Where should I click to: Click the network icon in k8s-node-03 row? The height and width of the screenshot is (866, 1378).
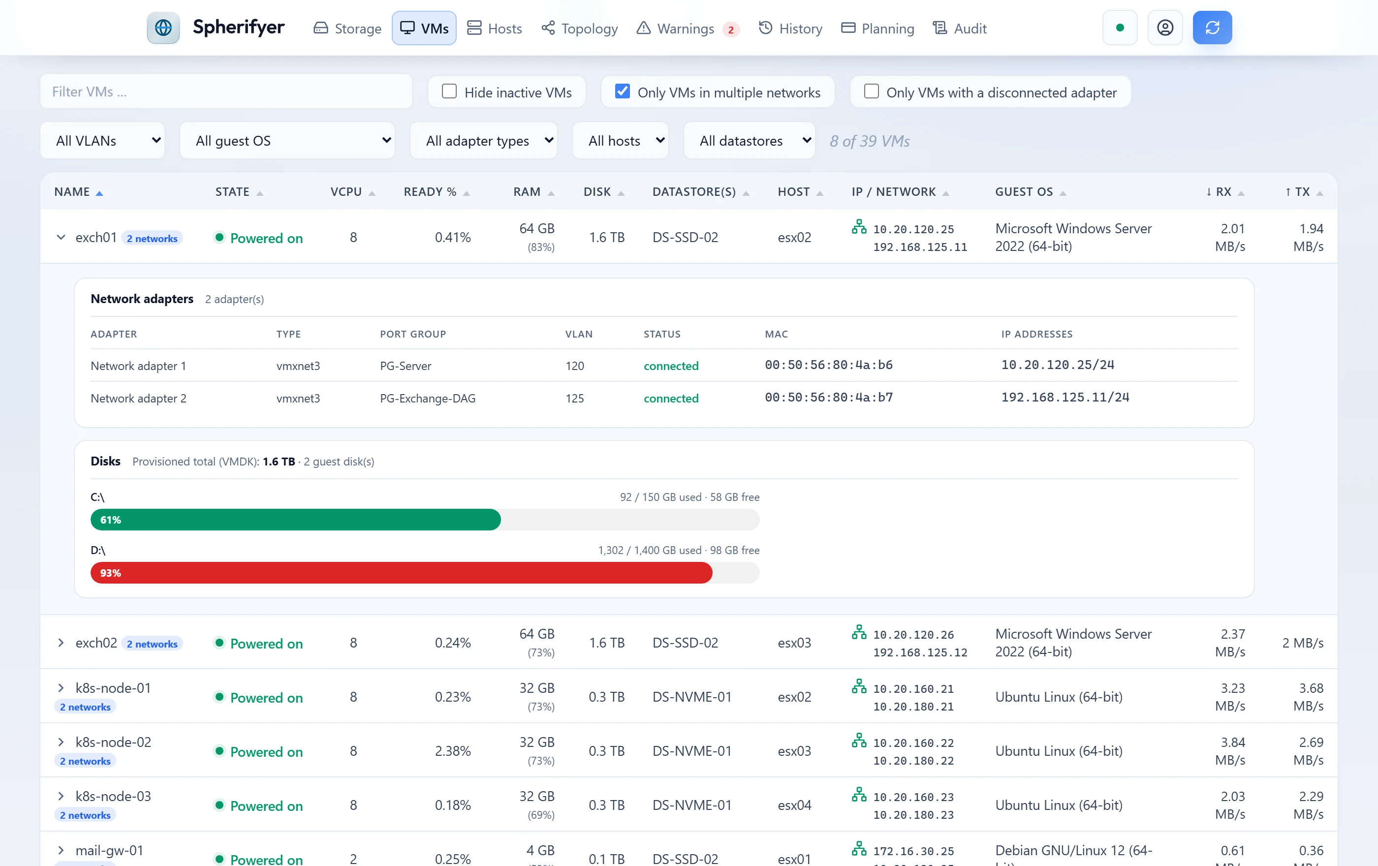pyautogui.click(x=859, y=795)
